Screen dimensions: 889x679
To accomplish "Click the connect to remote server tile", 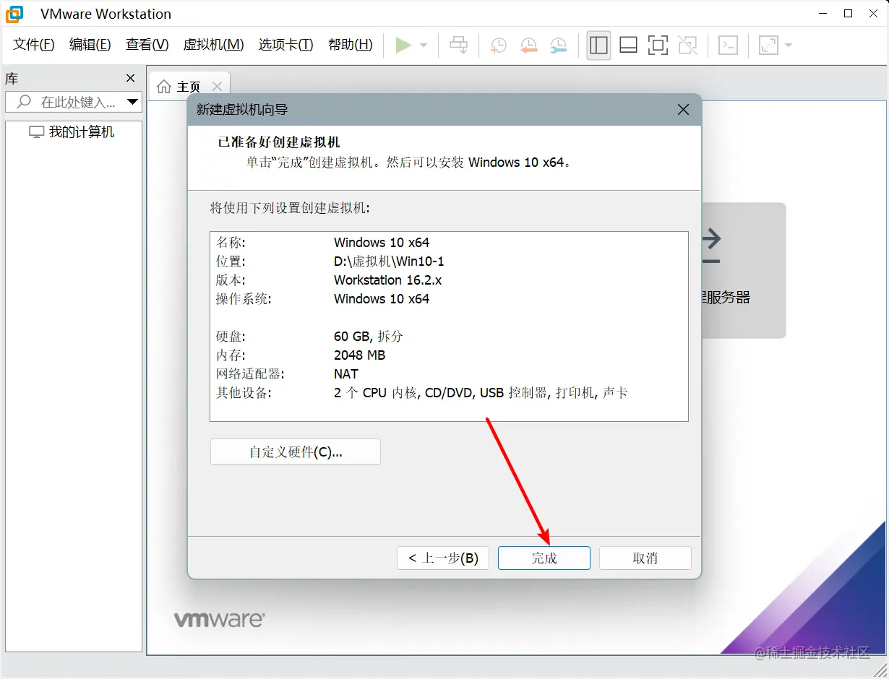I will [x=744, y=270].
